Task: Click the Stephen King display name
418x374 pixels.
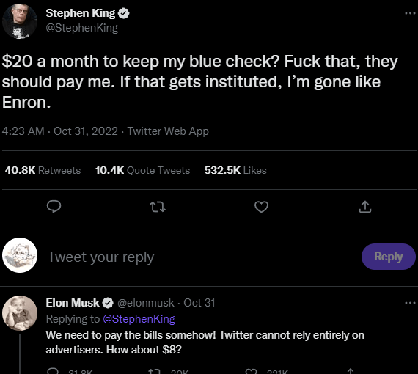Action: (81, 13)
